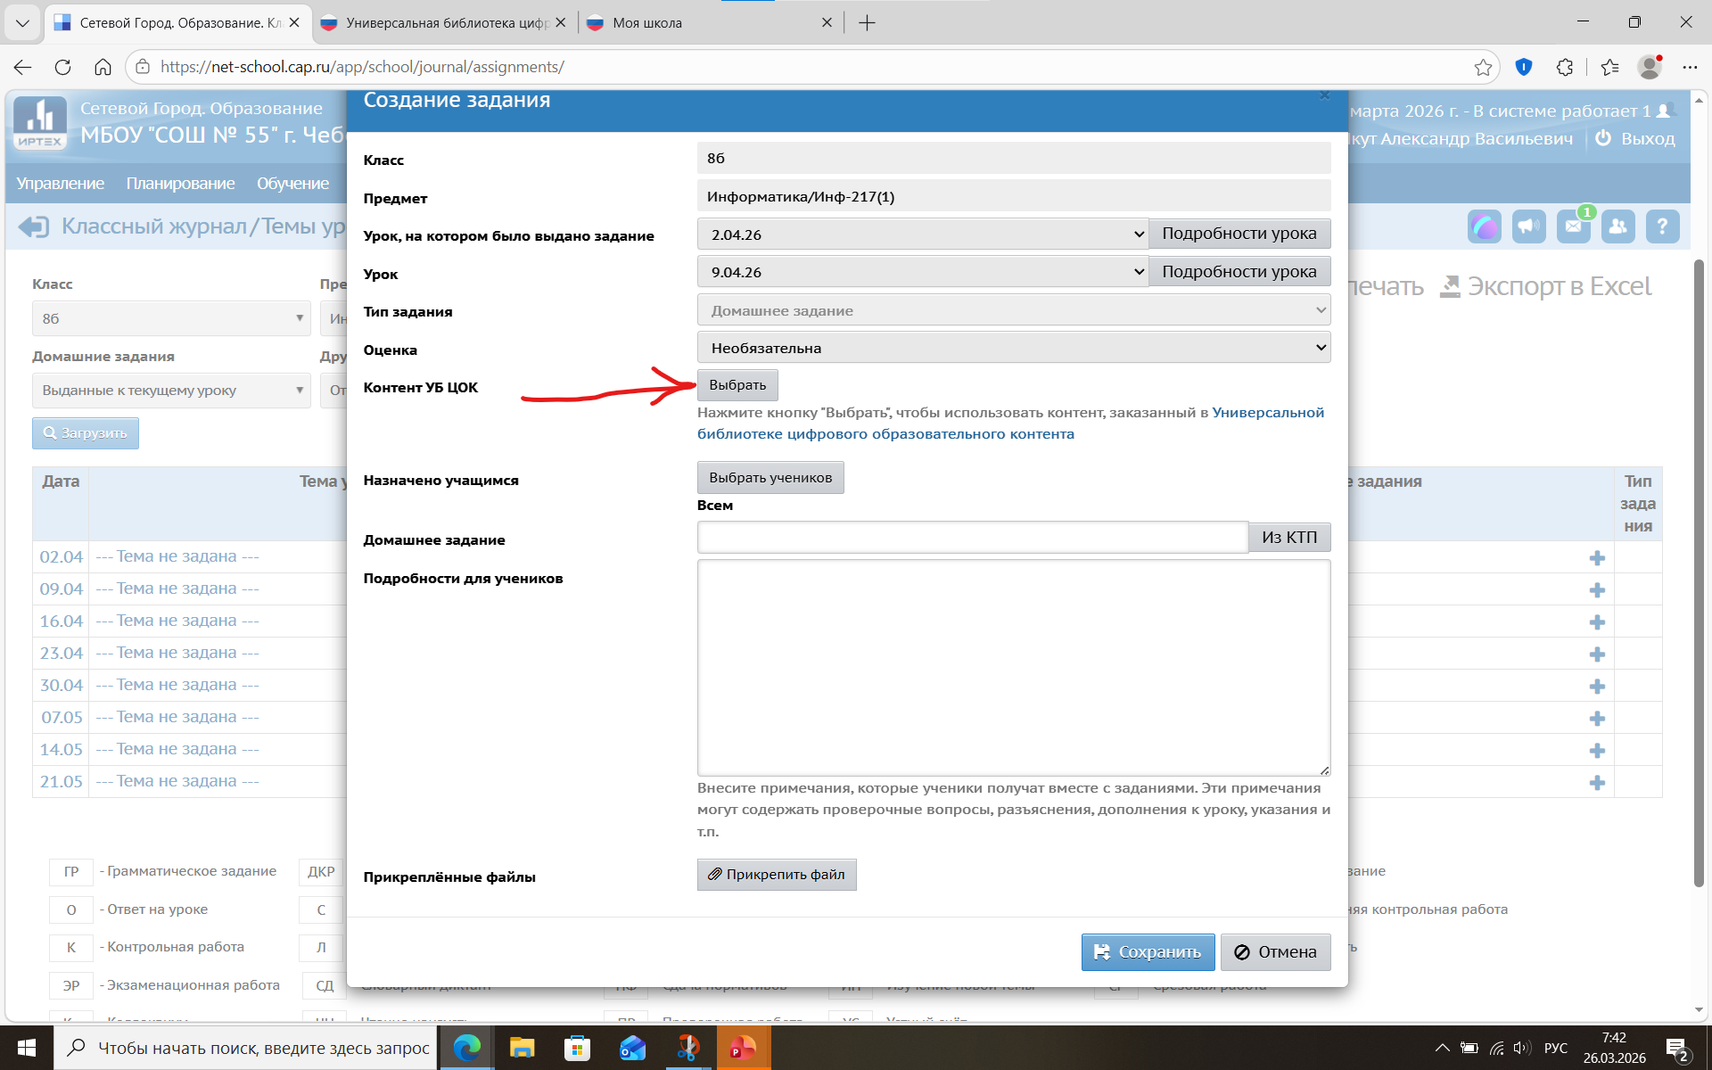
Task: Click the mail icon with notification badge
Action: [1573, 226]
